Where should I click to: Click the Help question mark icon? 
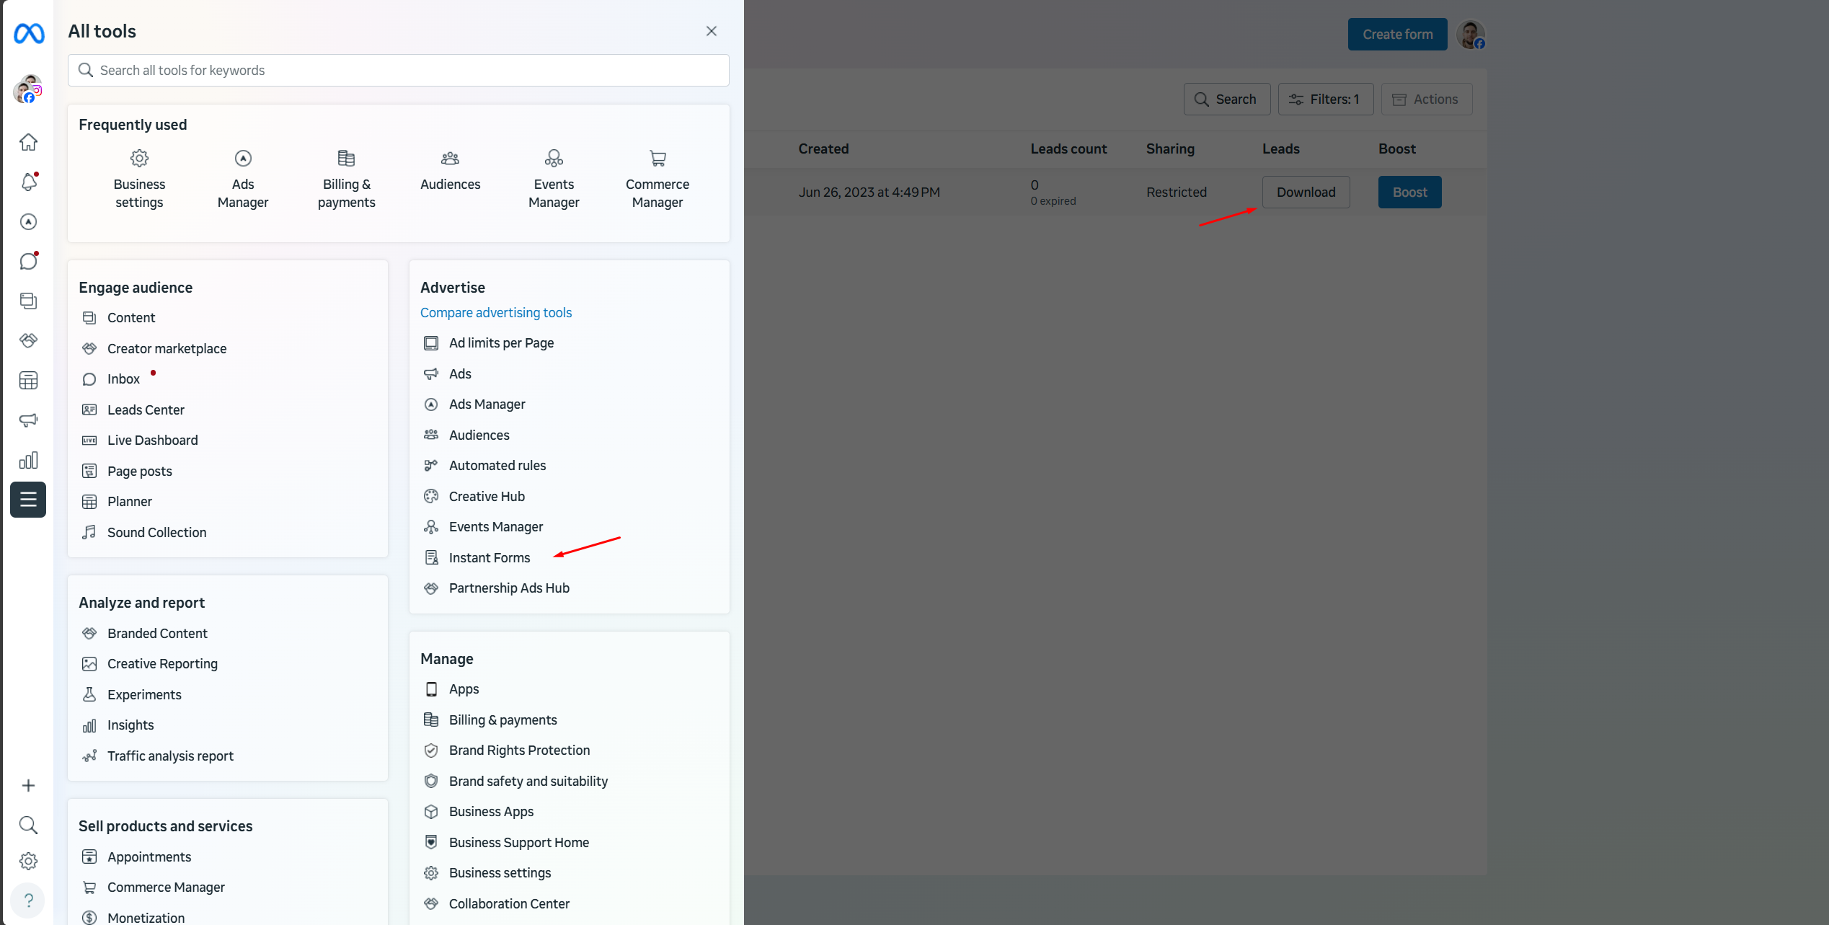coord(28,900)
